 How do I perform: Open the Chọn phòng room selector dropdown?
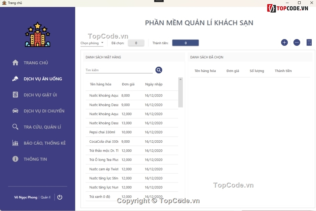(91, 43)
